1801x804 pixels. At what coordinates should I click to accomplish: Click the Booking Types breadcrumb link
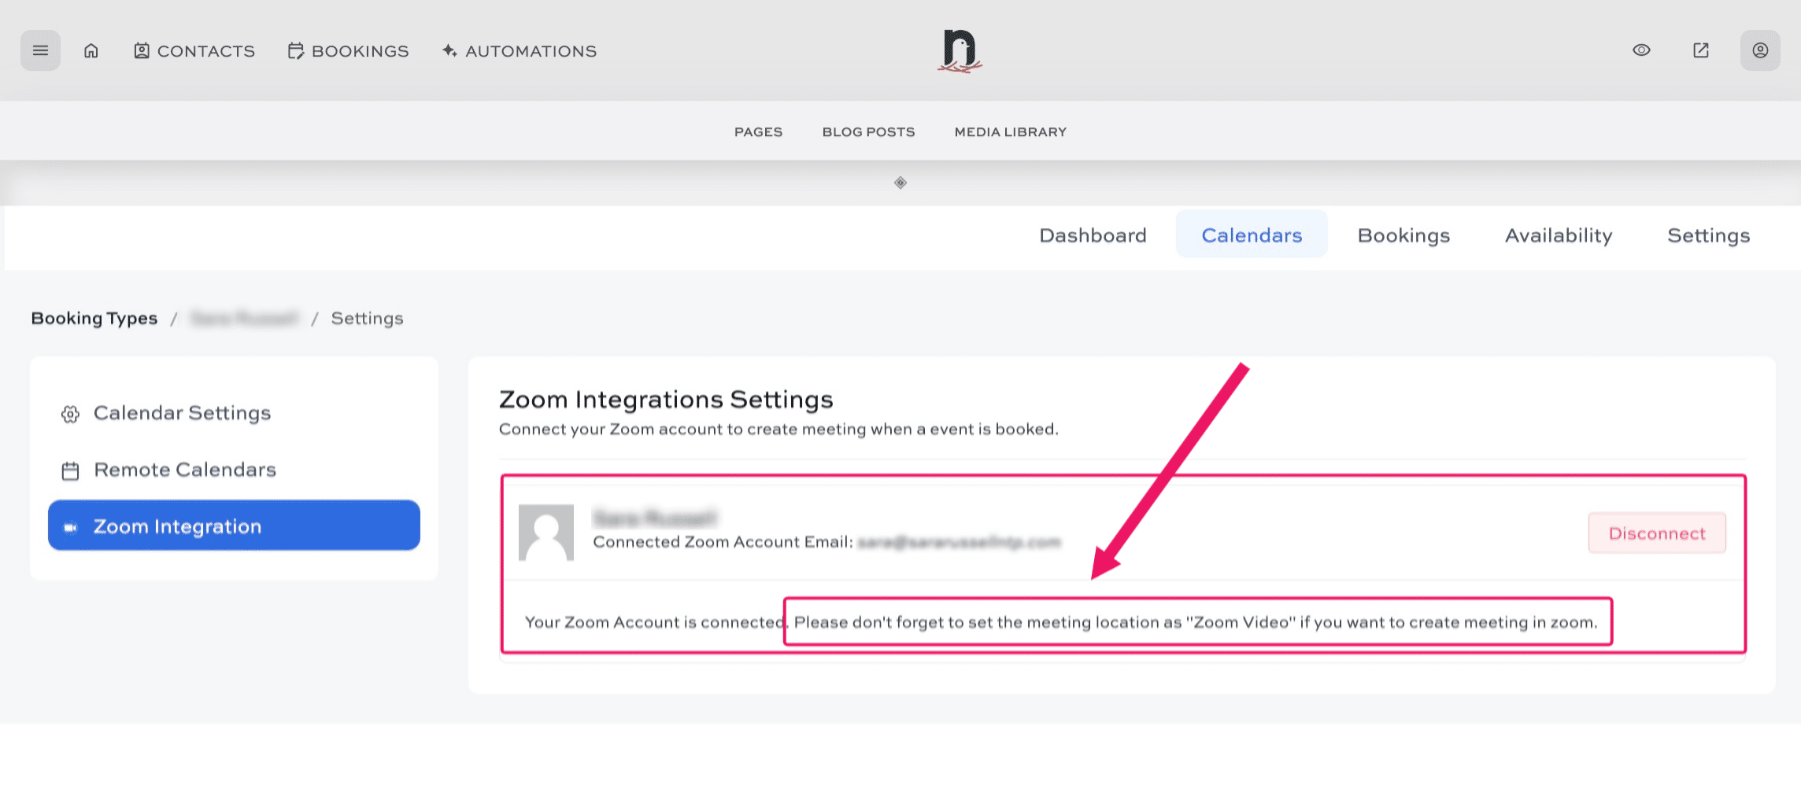tap(94, 319)
